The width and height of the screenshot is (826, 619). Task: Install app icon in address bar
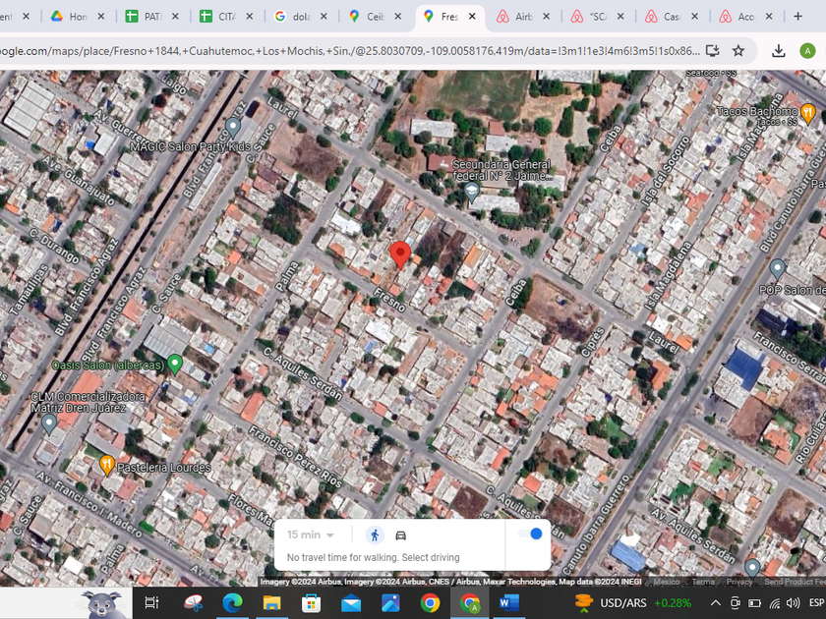coord(713,50)
